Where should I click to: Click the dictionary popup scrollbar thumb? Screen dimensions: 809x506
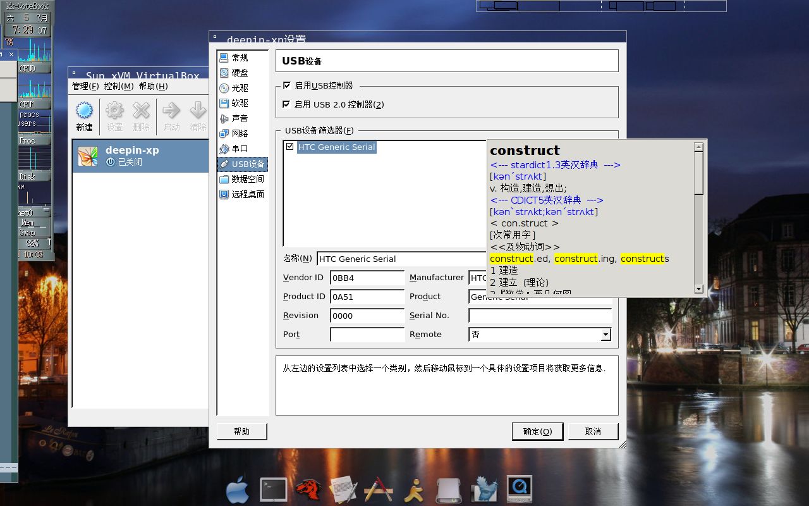698,173
